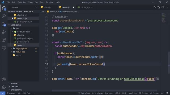The width and height of the screenshot is (170, 95).
Task: Open the Selection menu
Action: [22, 2]
